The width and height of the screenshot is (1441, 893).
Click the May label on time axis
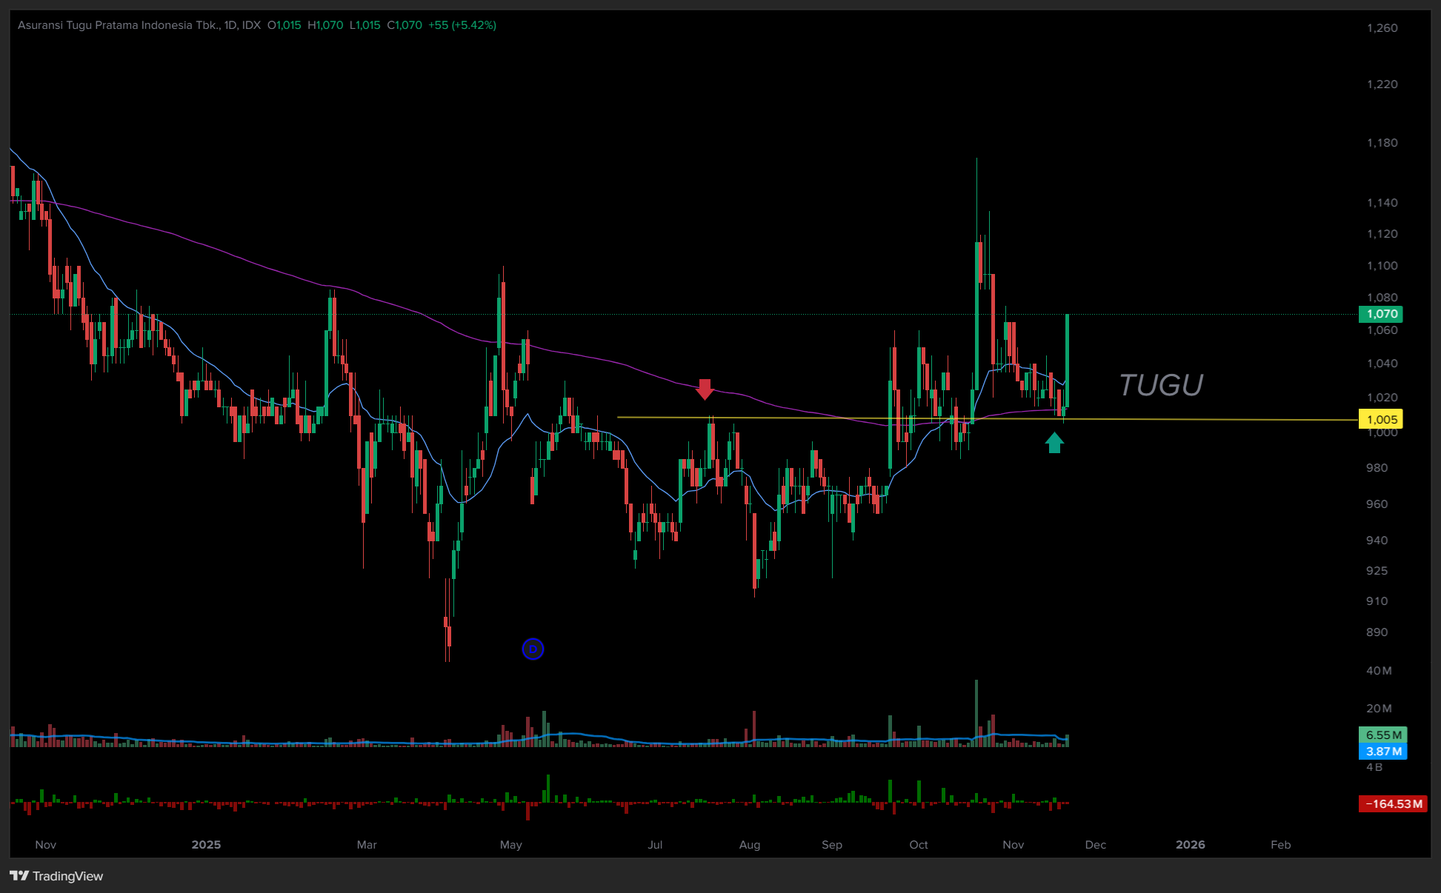click(510, 845)
